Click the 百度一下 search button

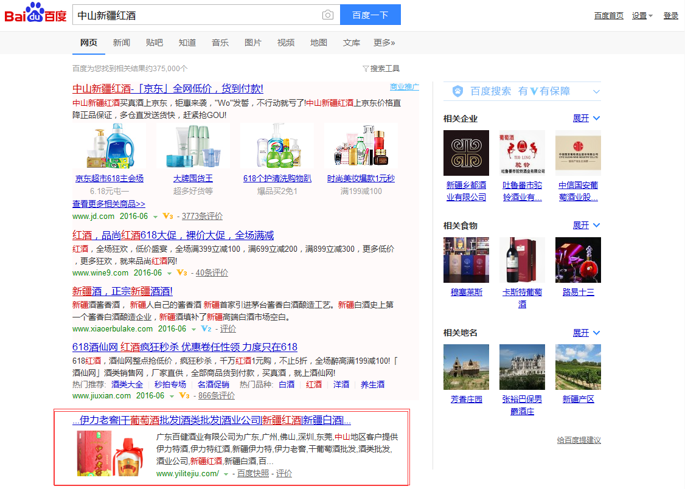pyautogui.click(x=370, y=15)
